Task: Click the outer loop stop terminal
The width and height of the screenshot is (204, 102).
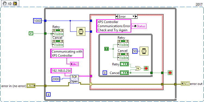Action: point(170,73)
